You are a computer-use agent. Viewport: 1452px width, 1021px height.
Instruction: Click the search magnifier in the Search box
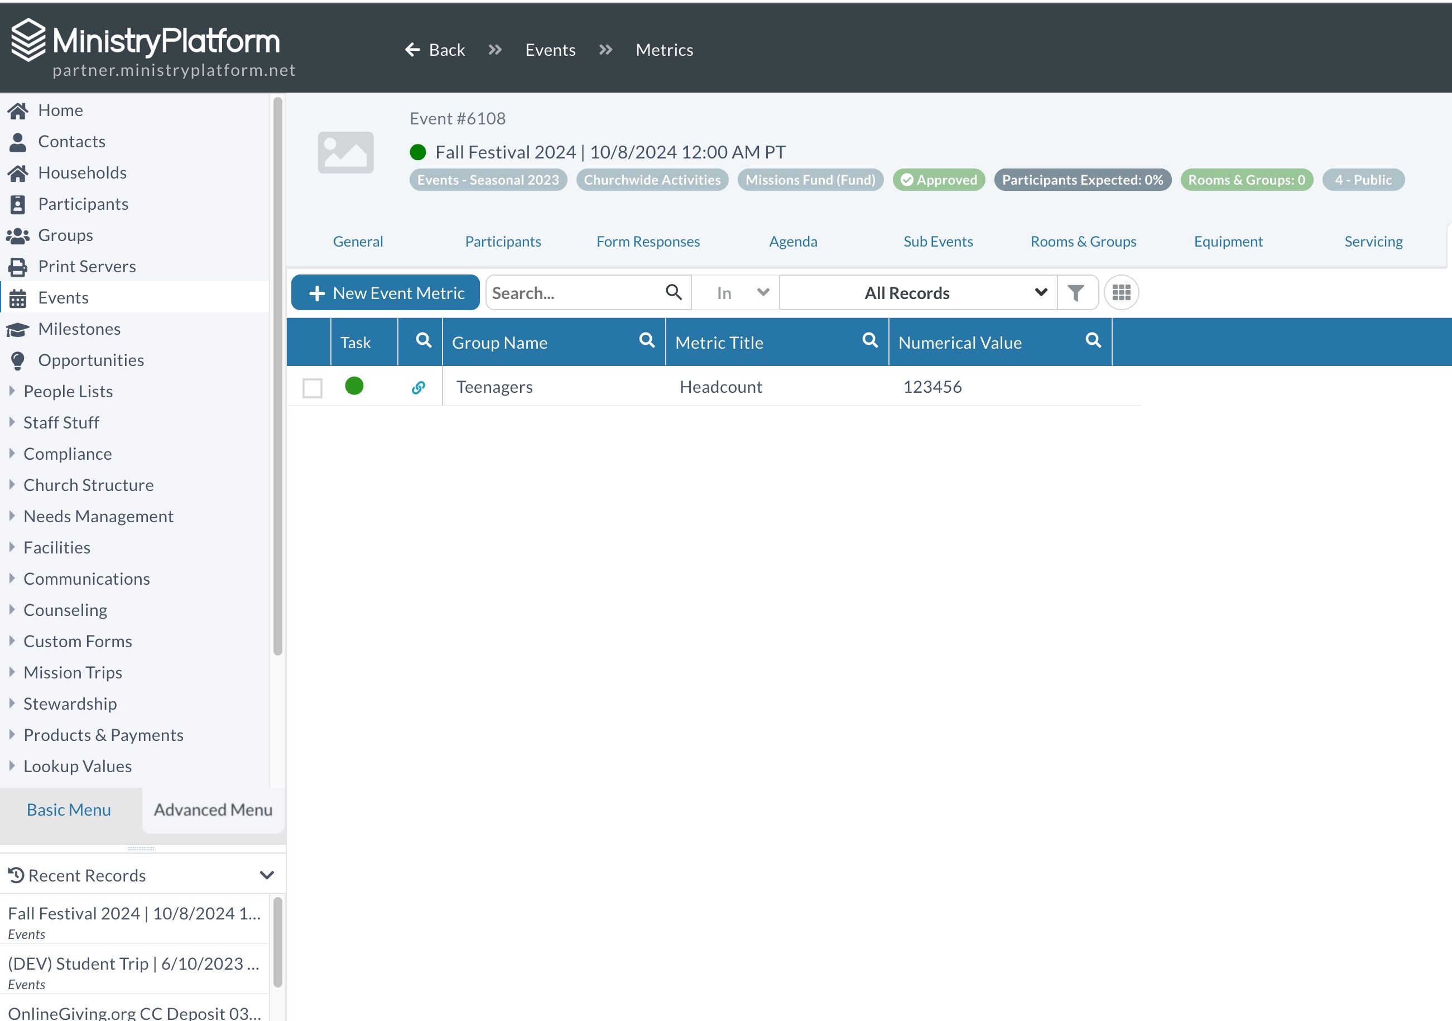pyautogui.click(x=674, y=292)
